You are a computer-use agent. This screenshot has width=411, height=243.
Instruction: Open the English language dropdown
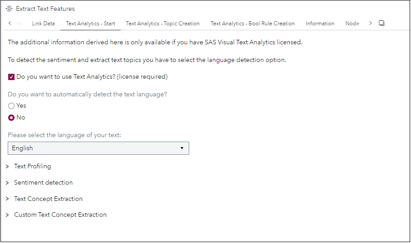tap(98, 148)
